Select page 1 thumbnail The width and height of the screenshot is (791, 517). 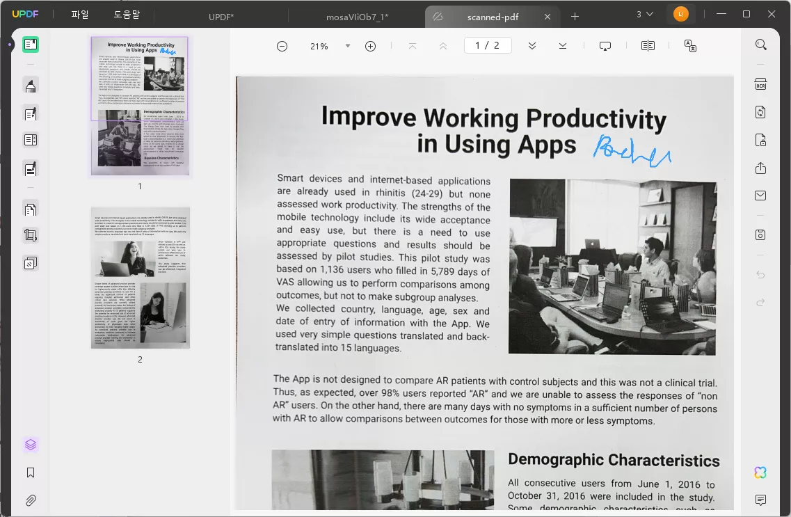[x=140, y=106]
